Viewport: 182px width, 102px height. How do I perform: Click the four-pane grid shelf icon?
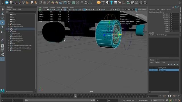44,2
